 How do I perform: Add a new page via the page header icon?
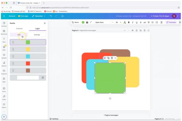[148, 31]
